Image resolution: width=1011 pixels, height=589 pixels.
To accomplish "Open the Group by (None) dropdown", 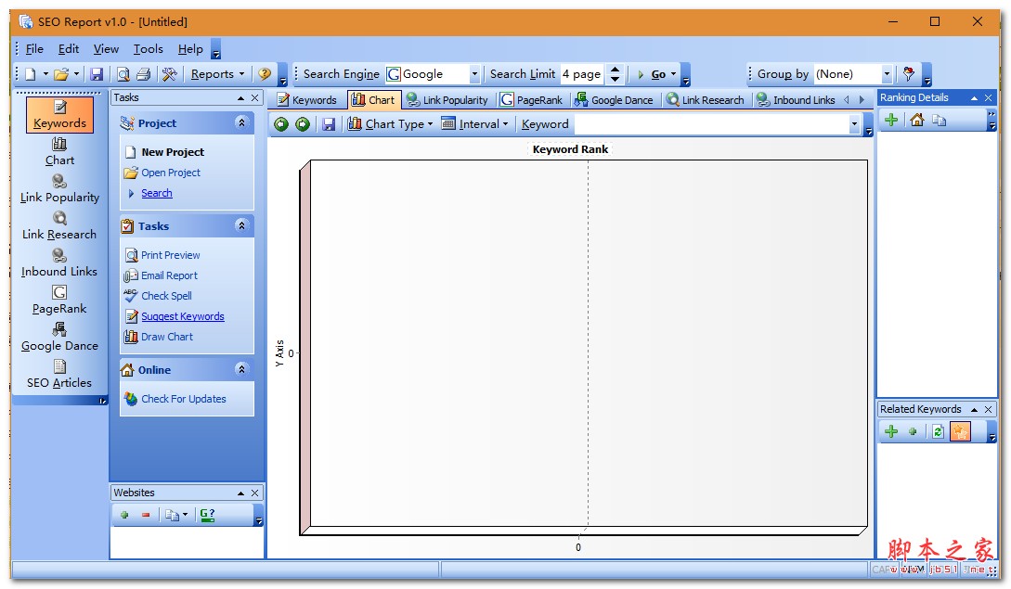I will [887, 74].
